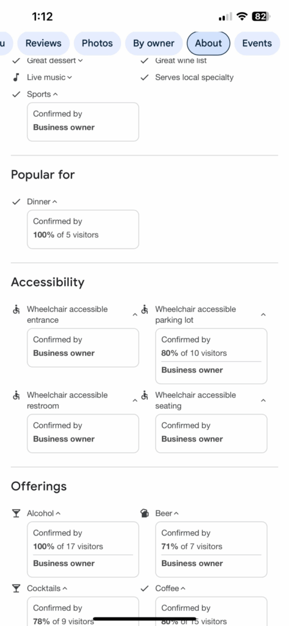Switch to the Reviews tab
This screenshot has width=289, height=626.
pyautogui.click(x=43, y=43)
